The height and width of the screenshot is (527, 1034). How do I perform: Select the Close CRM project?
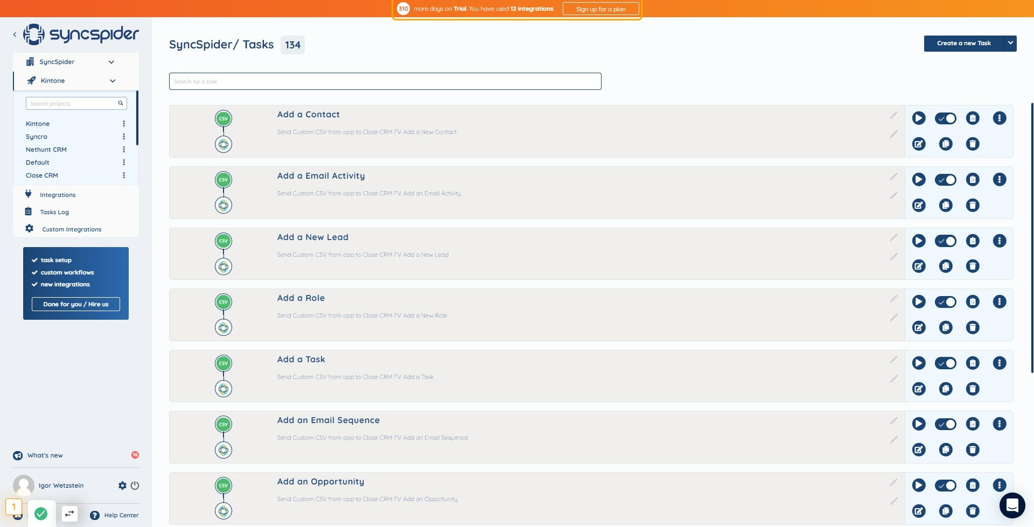pyautogui.click(x=42, y=175)
